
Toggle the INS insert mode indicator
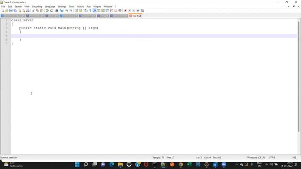click(294, 158)
